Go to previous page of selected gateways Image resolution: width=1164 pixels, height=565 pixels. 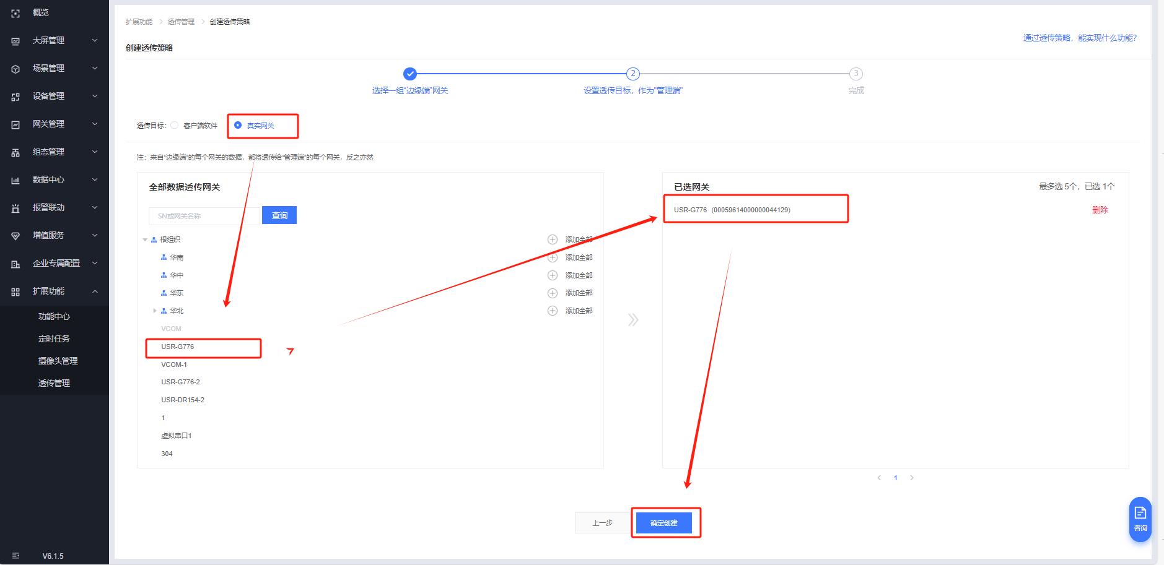pyautogui.click(x=879, y=478)
